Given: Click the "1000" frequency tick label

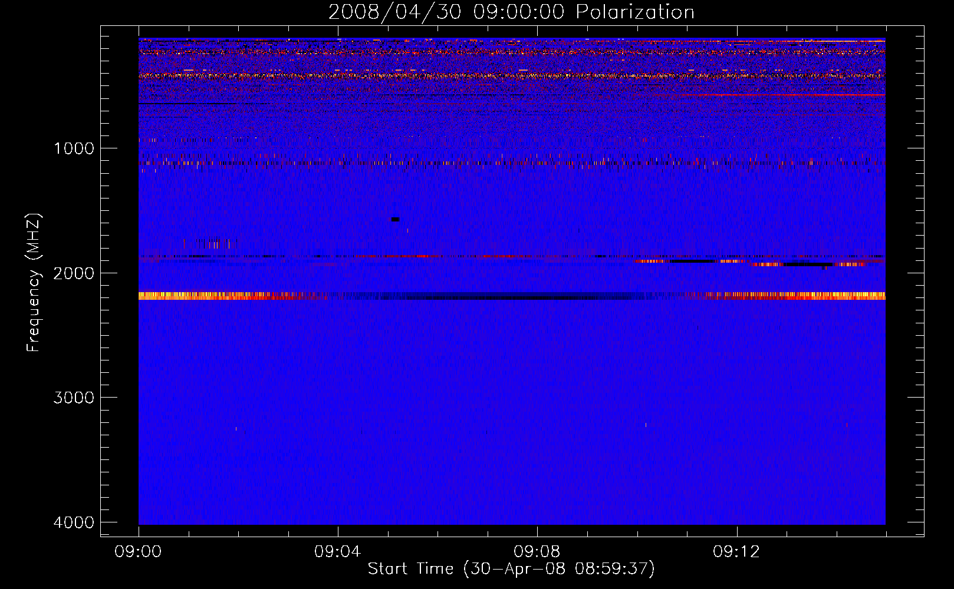Looking at the screenshot, I should point(74,148).
